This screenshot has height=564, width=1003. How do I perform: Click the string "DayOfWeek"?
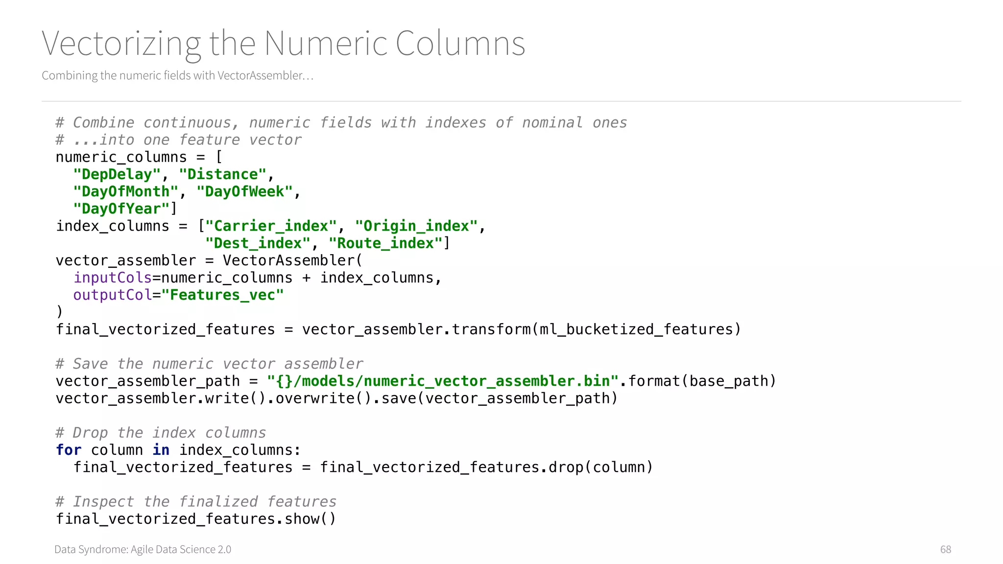pos(244,191)
